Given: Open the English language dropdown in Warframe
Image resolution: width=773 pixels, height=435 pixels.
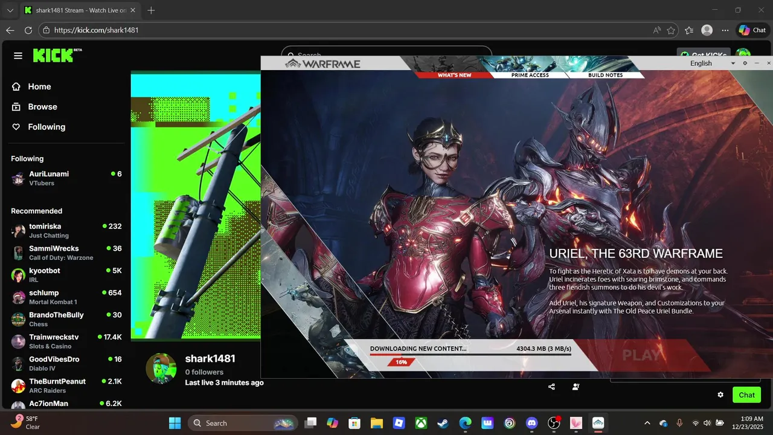Looking at the screenshot, I should (713, 63).
